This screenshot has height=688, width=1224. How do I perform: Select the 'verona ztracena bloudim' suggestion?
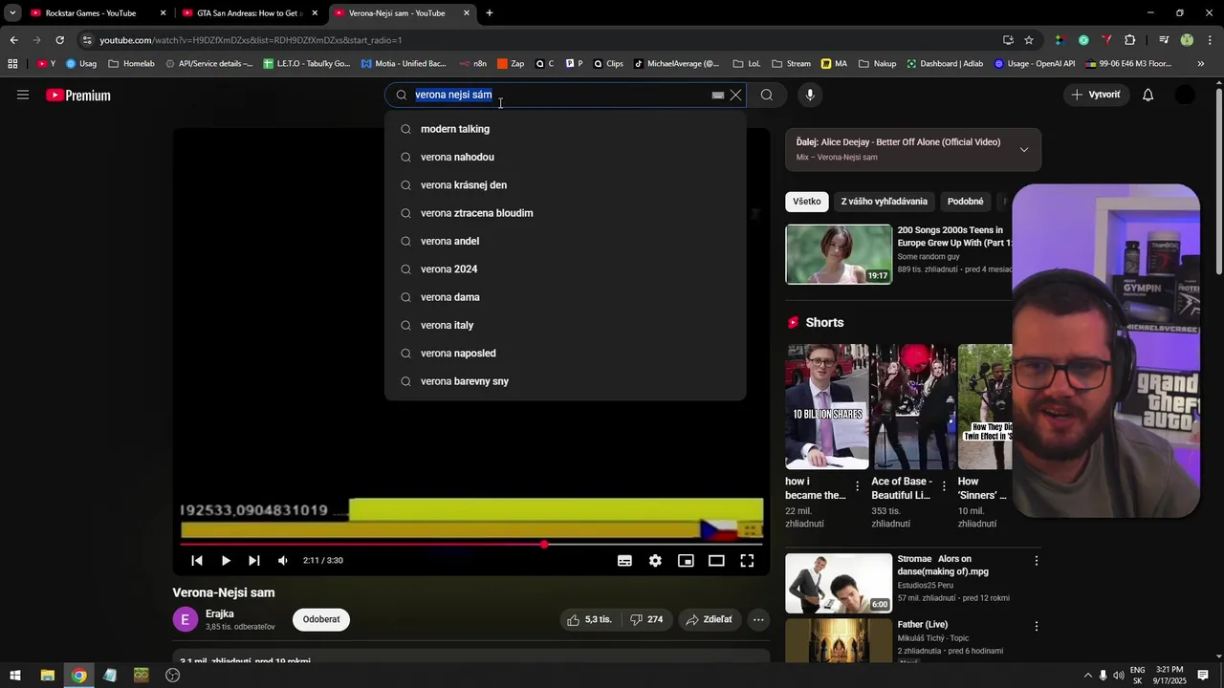[565, 213]
